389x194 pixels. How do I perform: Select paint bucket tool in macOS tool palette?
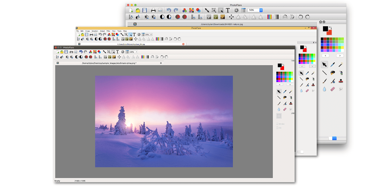(x=333, y=73)
